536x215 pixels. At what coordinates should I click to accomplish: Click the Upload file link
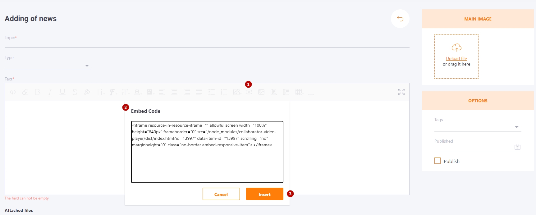coord(456,58)
